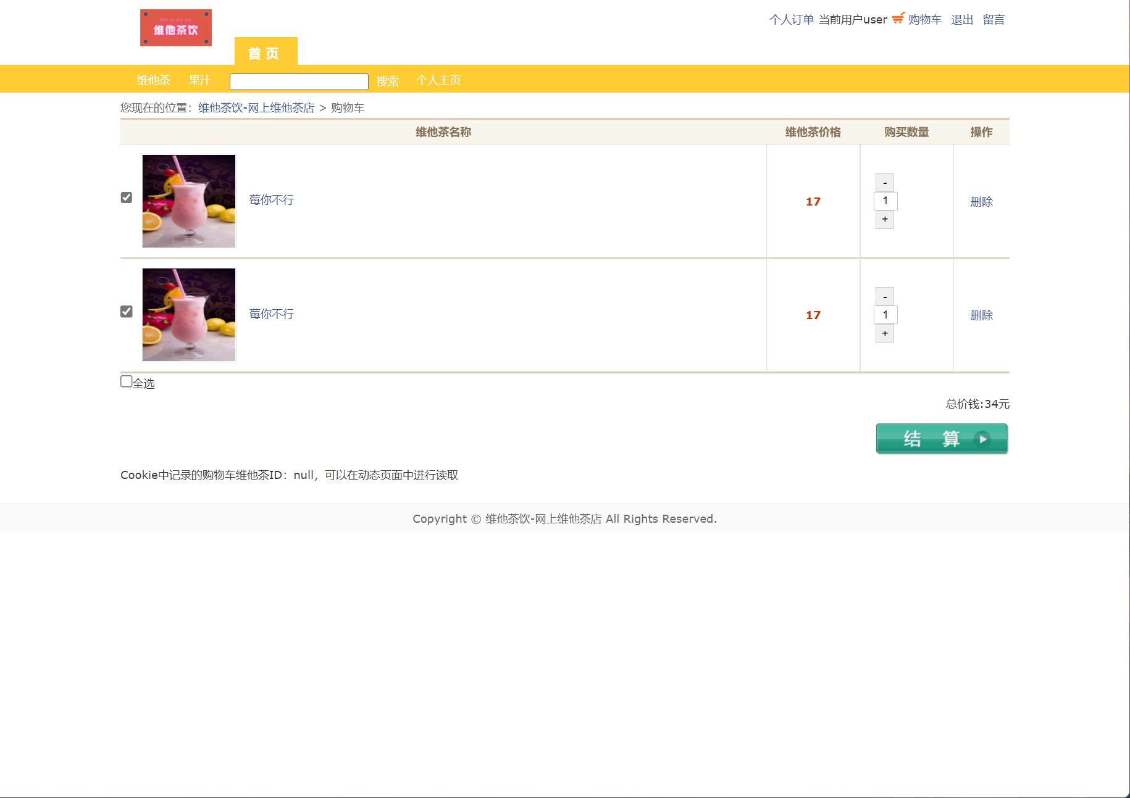This screenshot has width=1130, height=798.
Task: Open 个人订单 orders page
Action: tap(791, 19)
